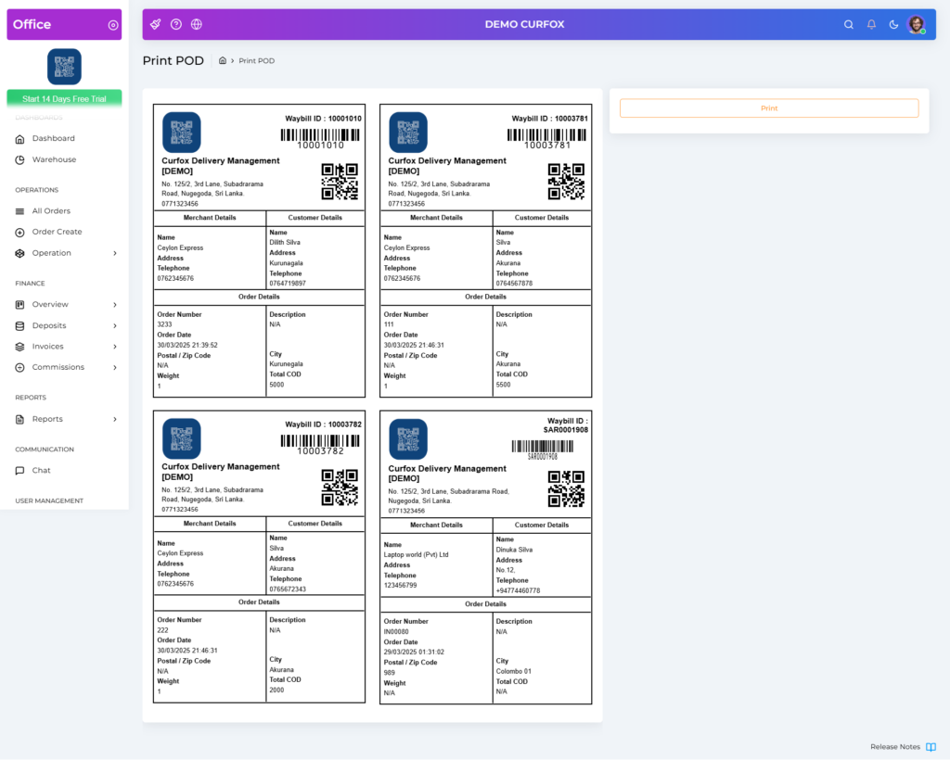The width and height of the screenshot is (950, 760).
Task: Click the Commissions circle icon
Action: [x=20, y=368]
